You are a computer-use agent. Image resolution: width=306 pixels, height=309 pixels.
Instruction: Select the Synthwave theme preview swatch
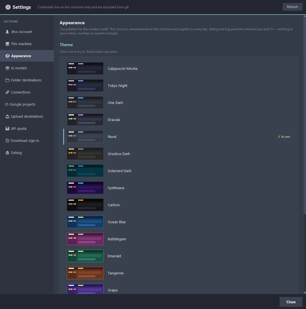(85, 188)
